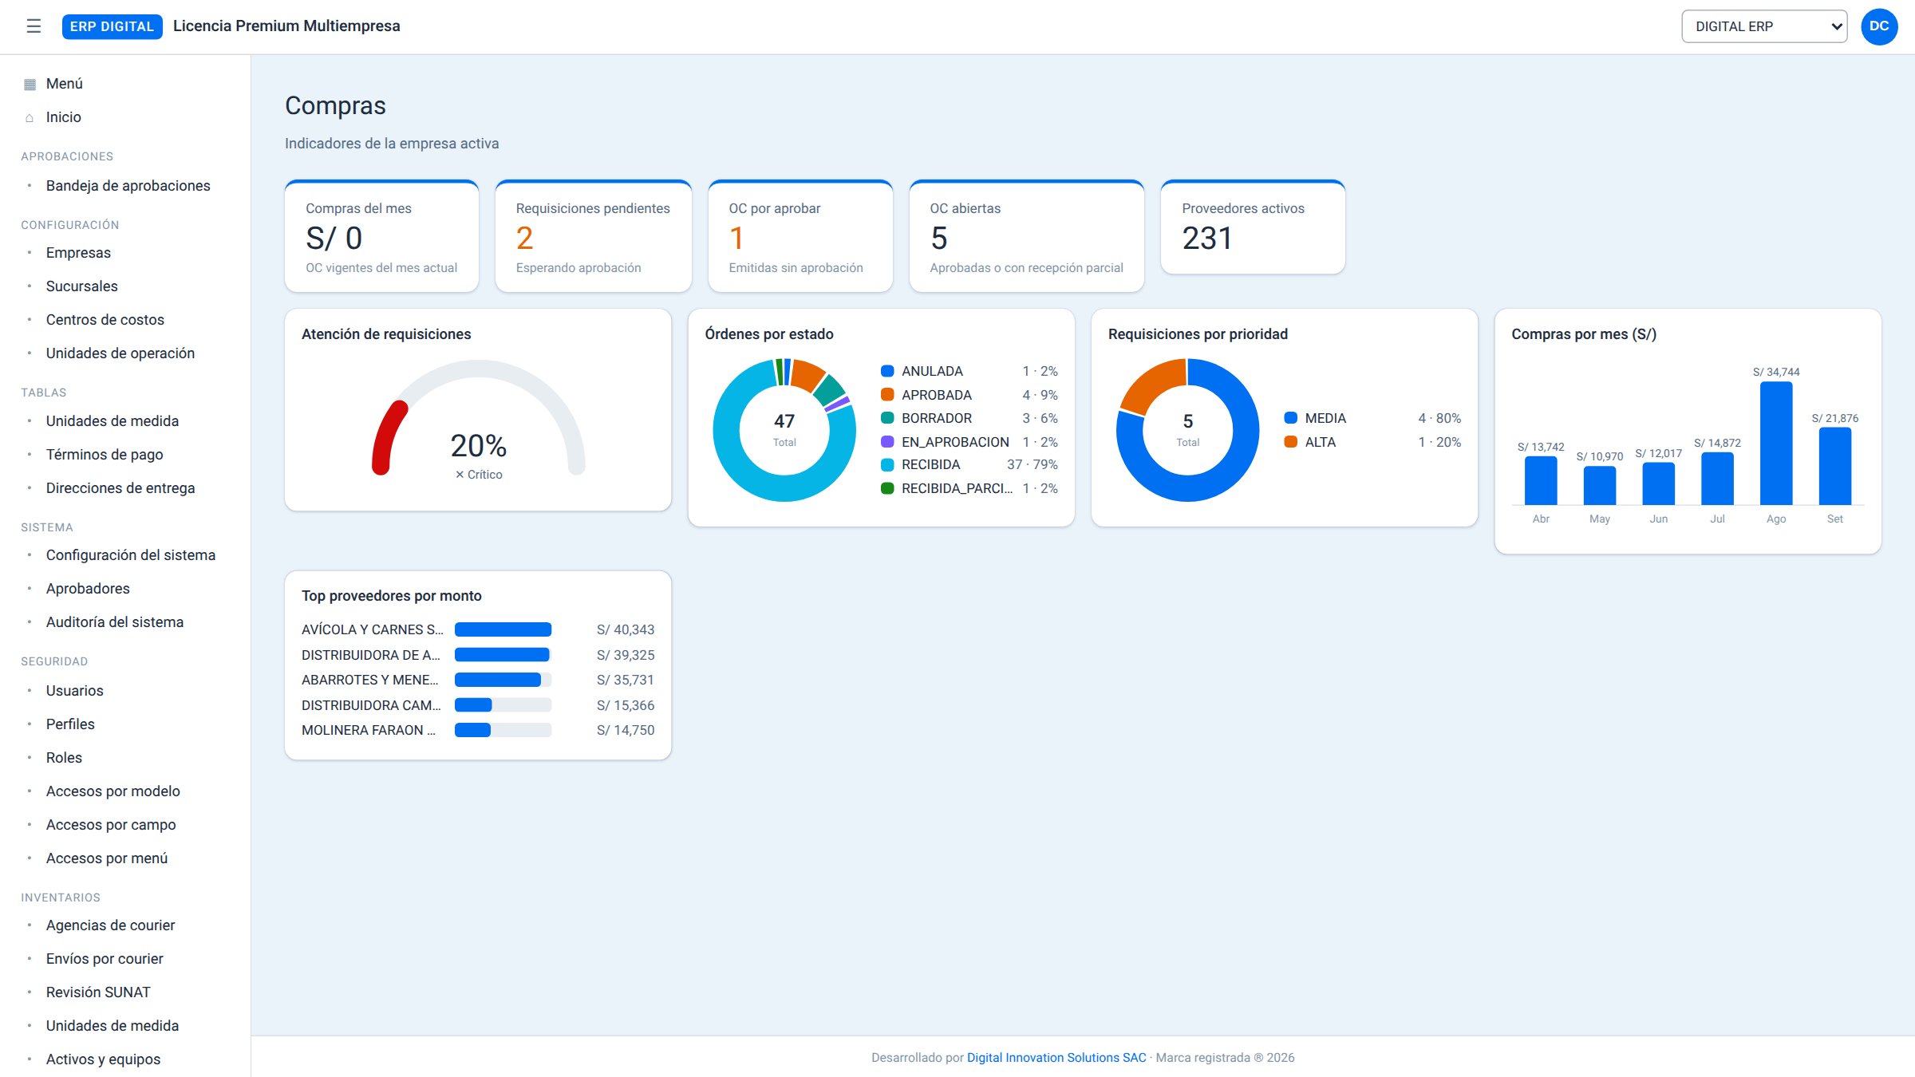Click the 20% gauge in Atención de requisiciones
1915x1077 pixels.
478,419
